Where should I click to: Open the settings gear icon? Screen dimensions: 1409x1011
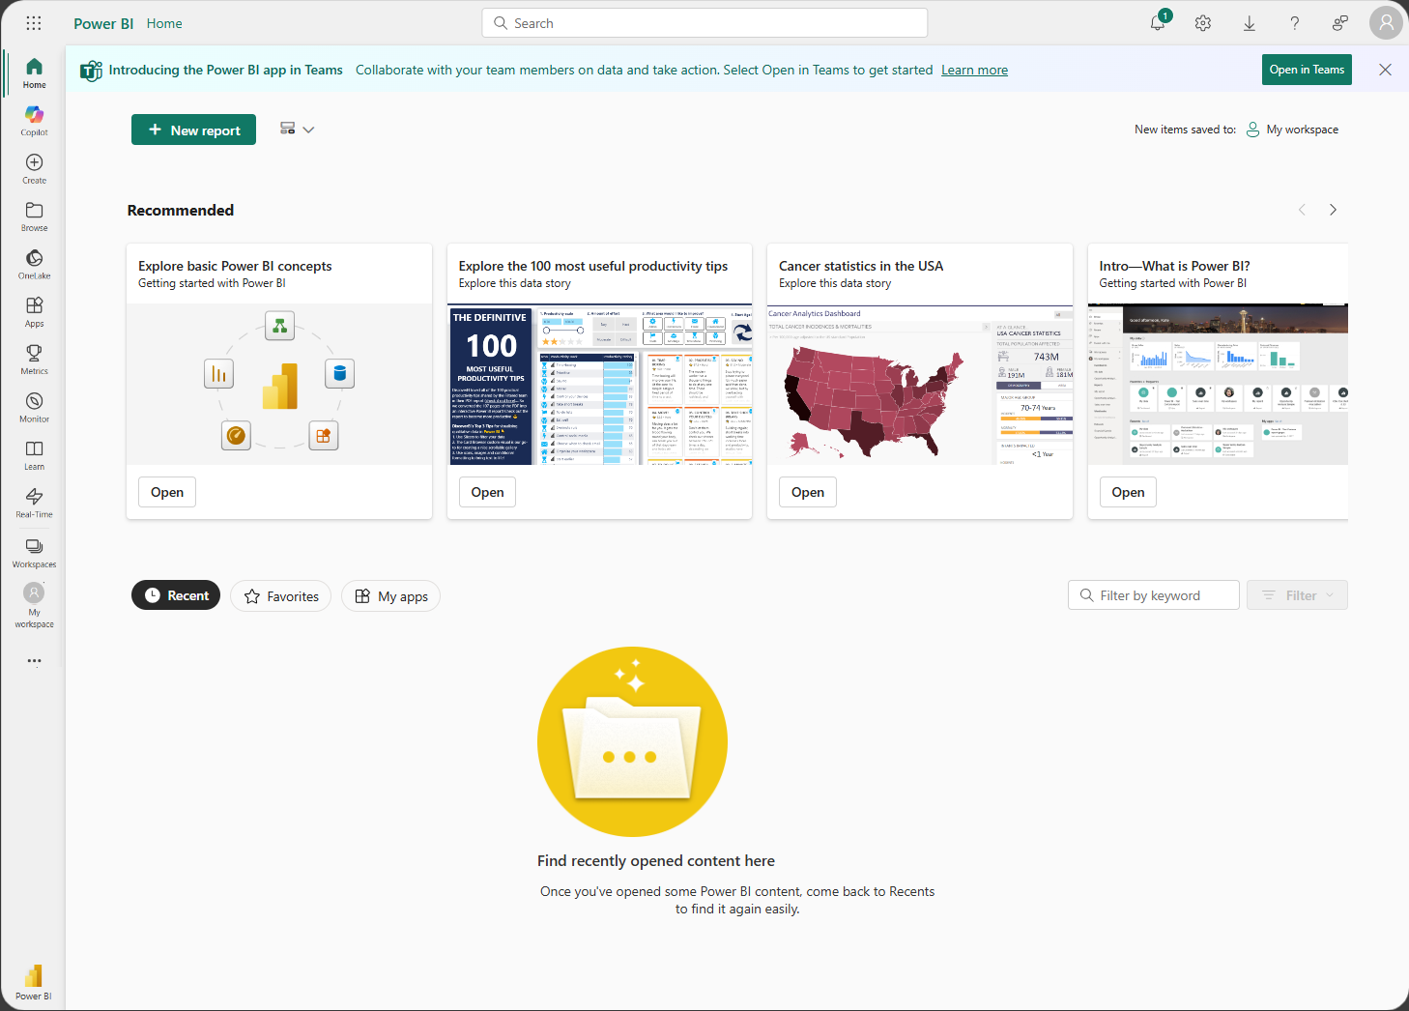[x=1203, y=23]
